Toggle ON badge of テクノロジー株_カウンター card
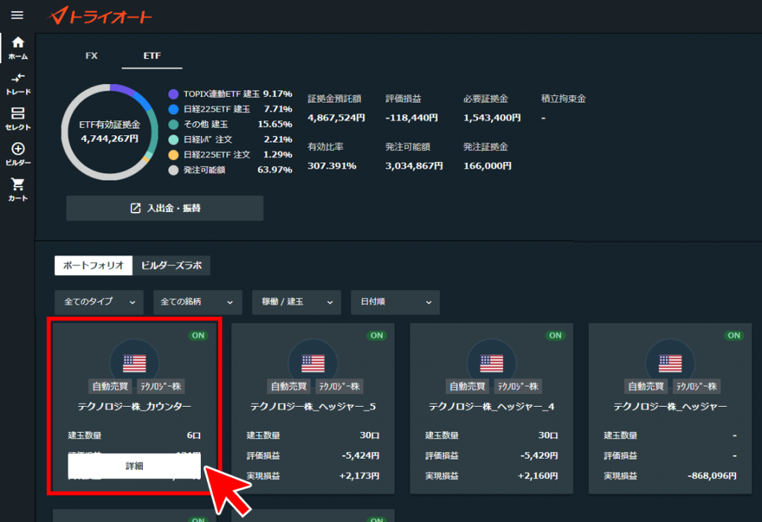The image size is (762, 522). [x=198, y=335]
